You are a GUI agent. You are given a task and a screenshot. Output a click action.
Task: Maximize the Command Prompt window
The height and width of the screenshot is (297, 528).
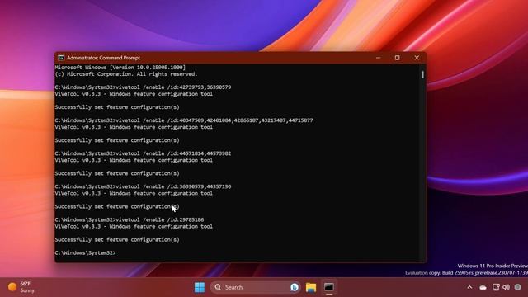(398, 58)
